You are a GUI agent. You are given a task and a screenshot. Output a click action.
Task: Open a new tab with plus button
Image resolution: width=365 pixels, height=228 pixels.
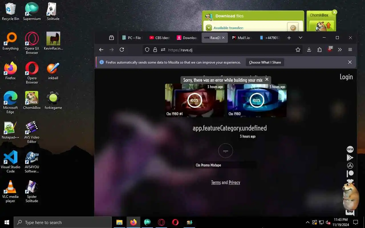coord(289,38)
